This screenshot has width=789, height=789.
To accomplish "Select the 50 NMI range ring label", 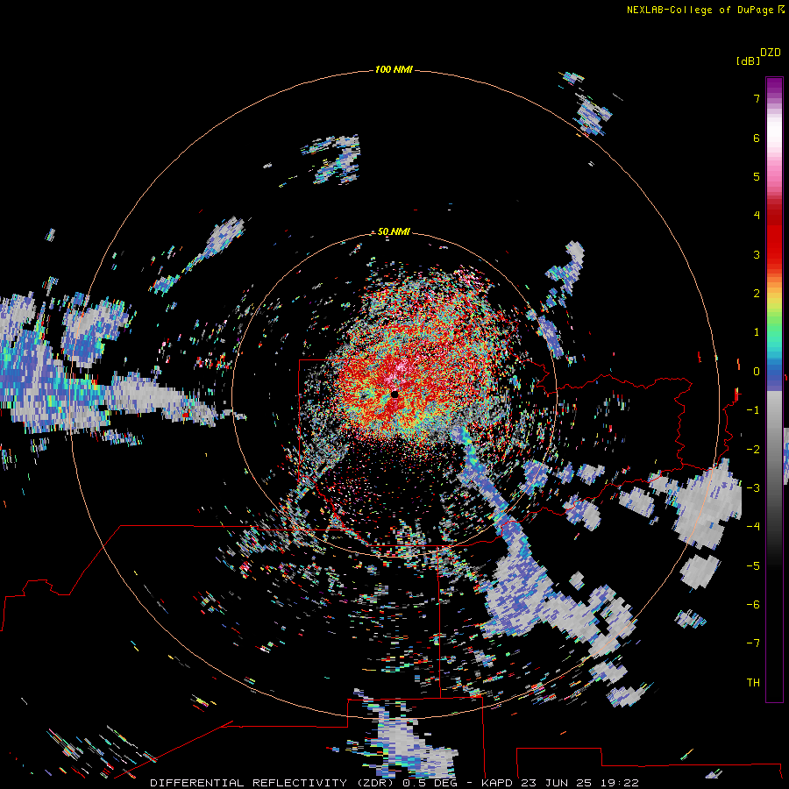I will pos(394,231).
